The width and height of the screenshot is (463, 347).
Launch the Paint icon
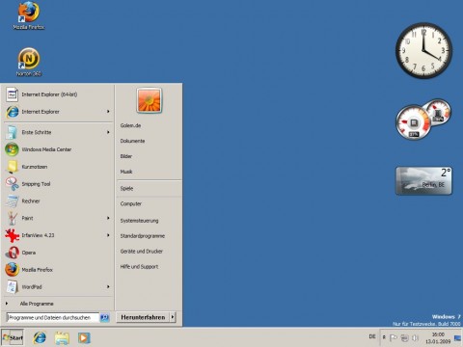[x=13, y=218]
